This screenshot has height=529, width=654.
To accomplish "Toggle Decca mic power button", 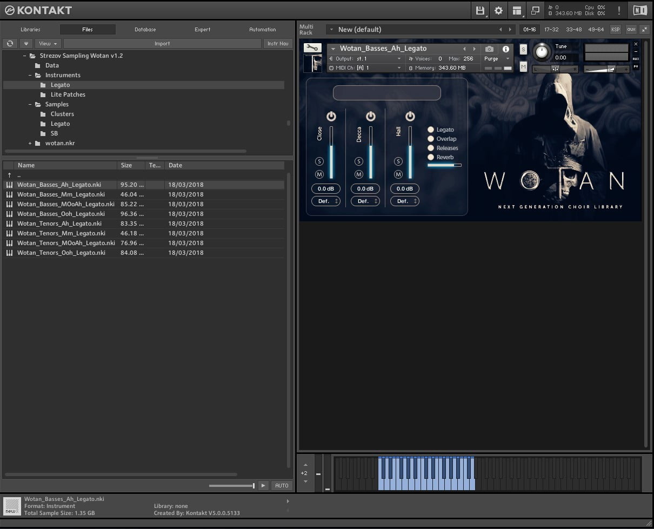I will coord(371,116).
